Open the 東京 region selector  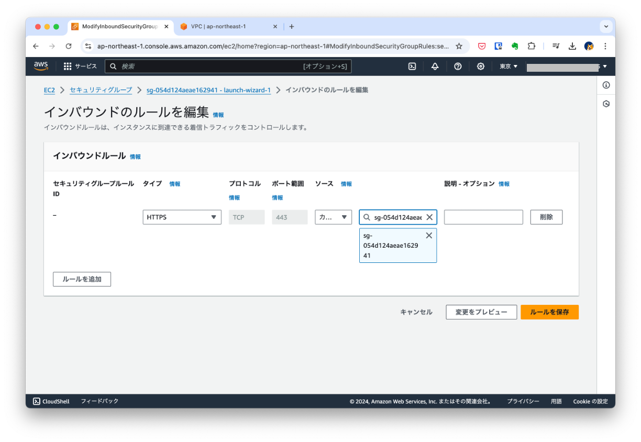point(508,67)
